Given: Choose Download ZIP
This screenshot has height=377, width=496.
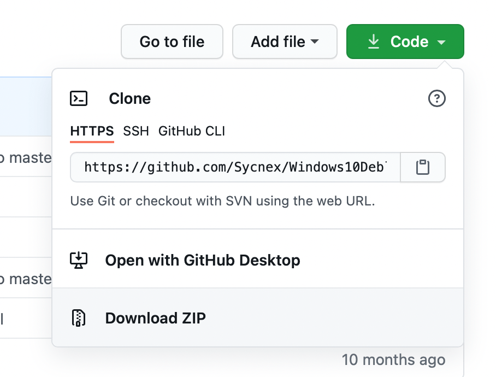Looking at the screenshot, I should (258, 318).
